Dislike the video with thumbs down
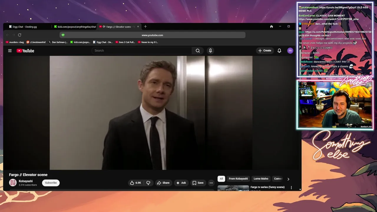The height and width of the screenshot is (212, 377). click(148, 183)
